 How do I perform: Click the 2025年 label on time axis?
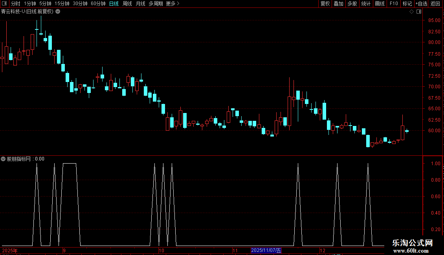click(10, 251)
